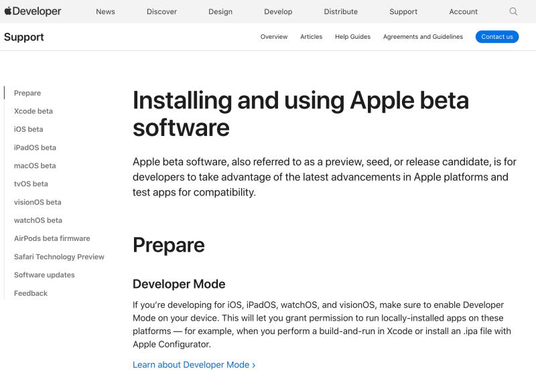Viewport: 536px width, 389px height.
Task: Open the Develop navigation item
Action: (278, 11)
